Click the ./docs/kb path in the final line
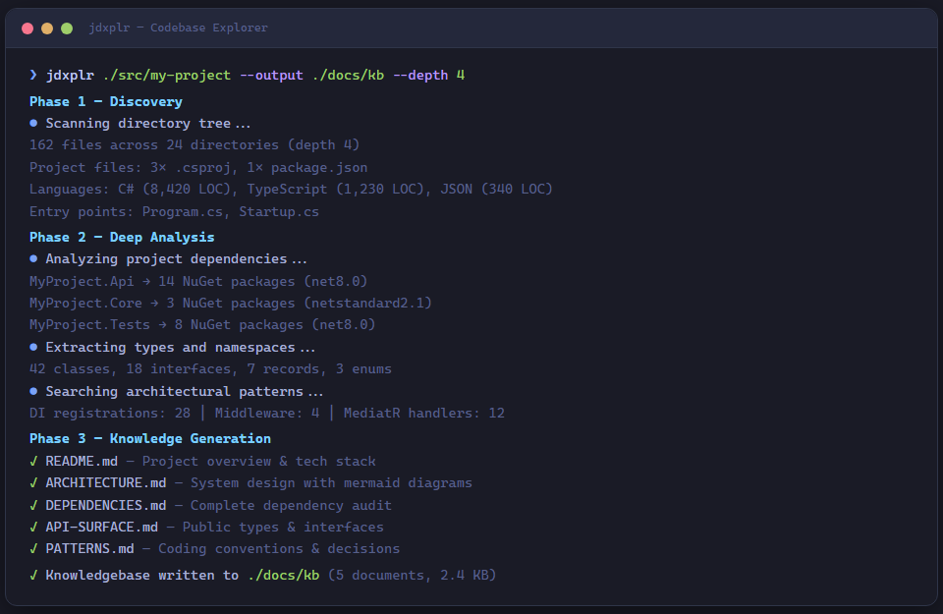 click(283, 576)
